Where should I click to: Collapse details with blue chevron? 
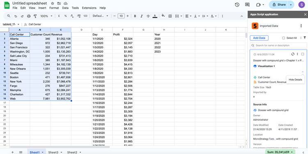click(x=303, y=72)
